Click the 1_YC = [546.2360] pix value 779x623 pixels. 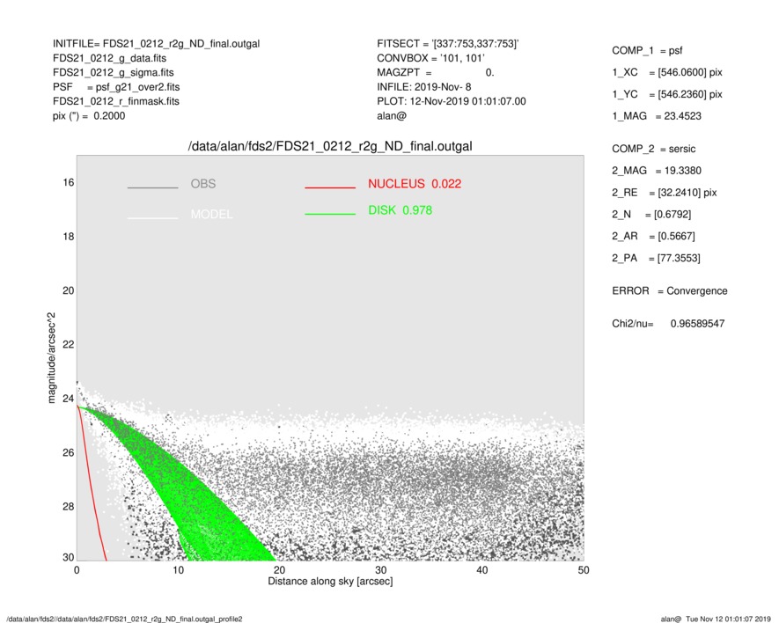(x=667, y=94)
